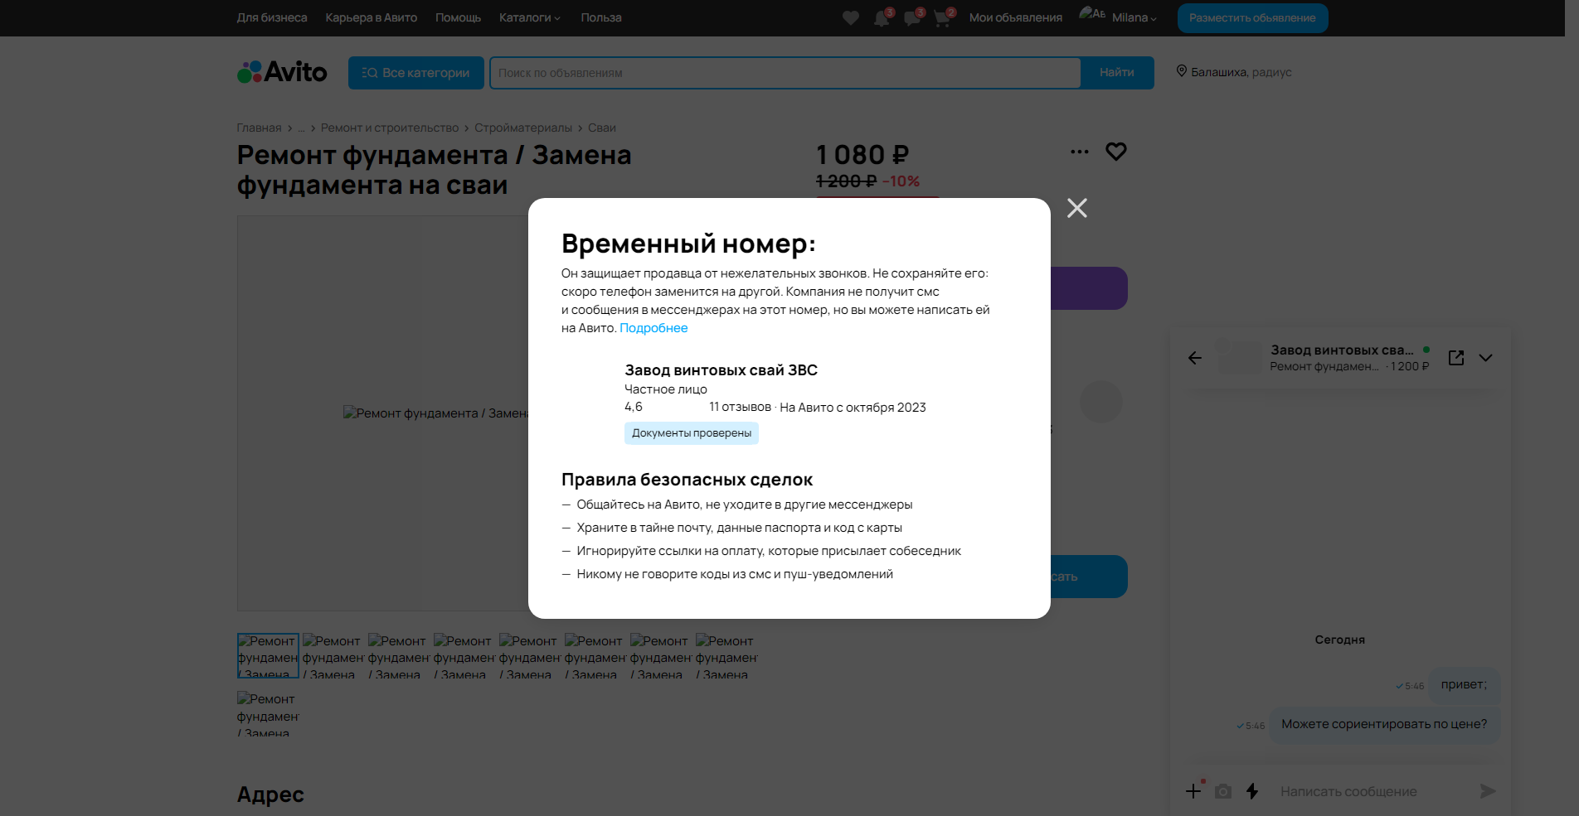1579x816 pixels.
Task: Open the Помощь menu item
Action: click(458, 17)
